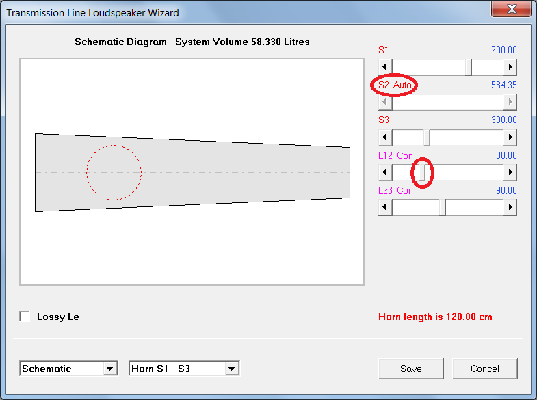
Task: Click the S2 Auto label
Action: (x=395, y=85)
